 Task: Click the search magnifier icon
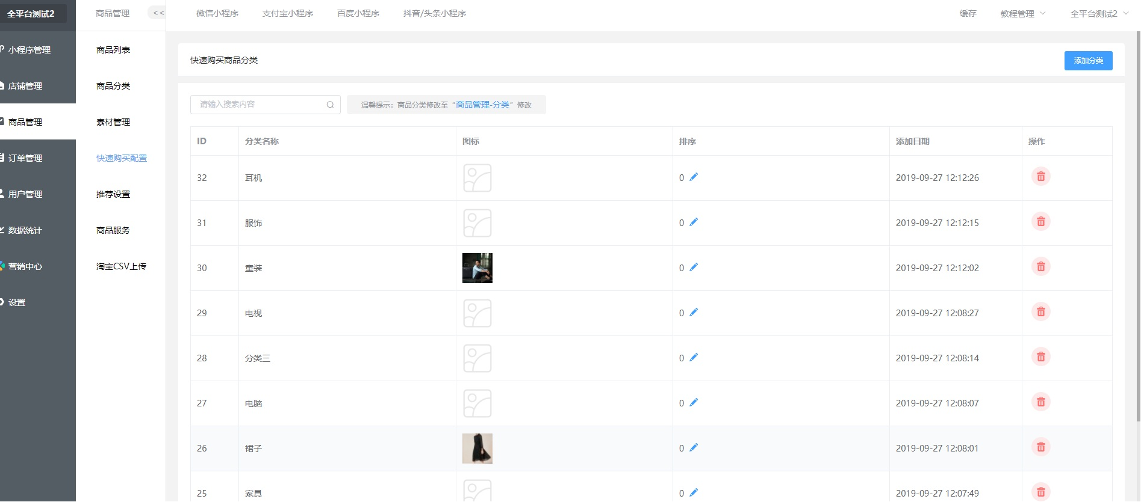[x=330, y=105]
